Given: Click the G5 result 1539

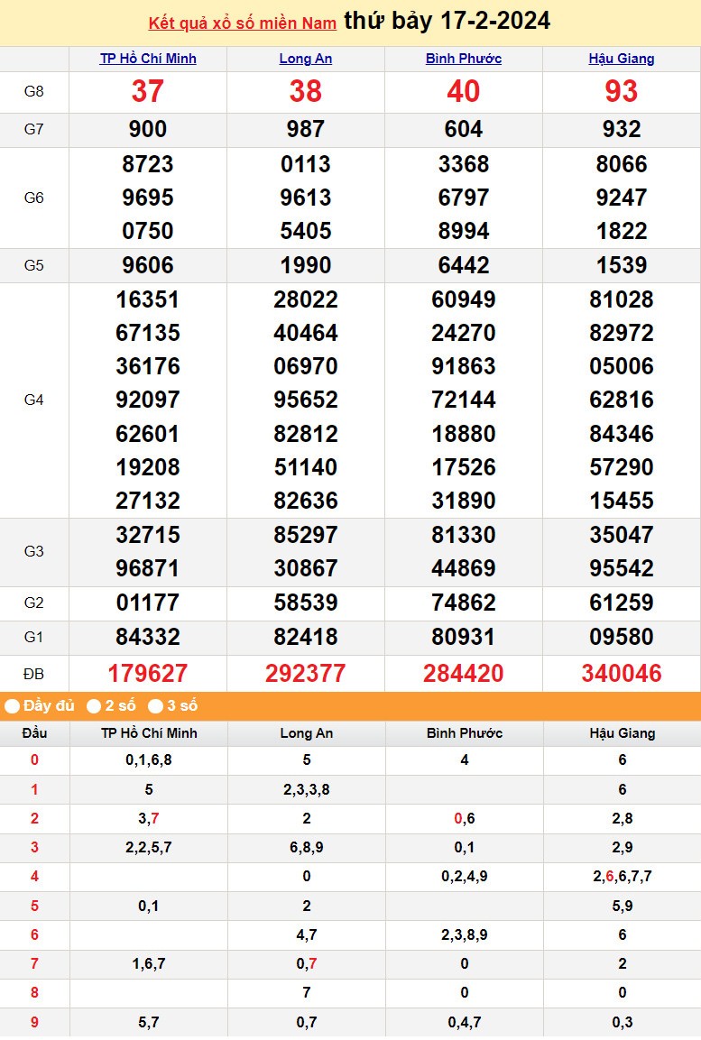Looking at the screenshot, I should tap(622, 265).
